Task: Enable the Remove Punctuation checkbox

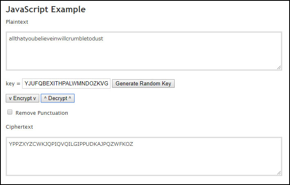Action: (x=10, y=112)
